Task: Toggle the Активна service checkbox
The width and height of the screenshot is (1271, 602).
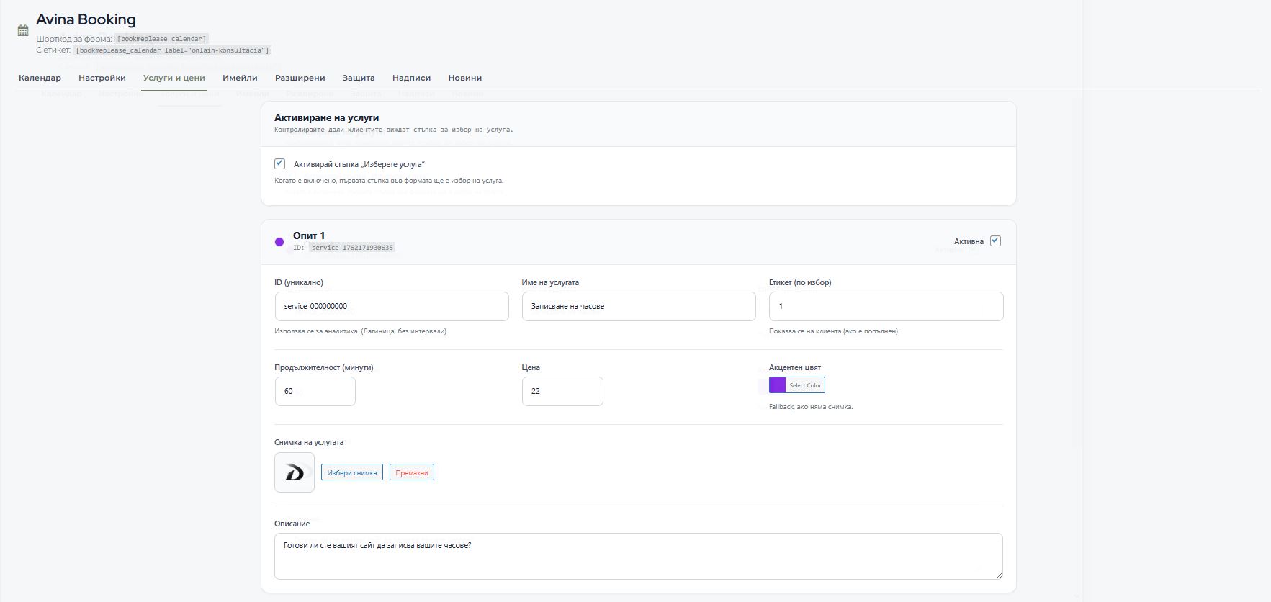Action: tap(995, 241)
